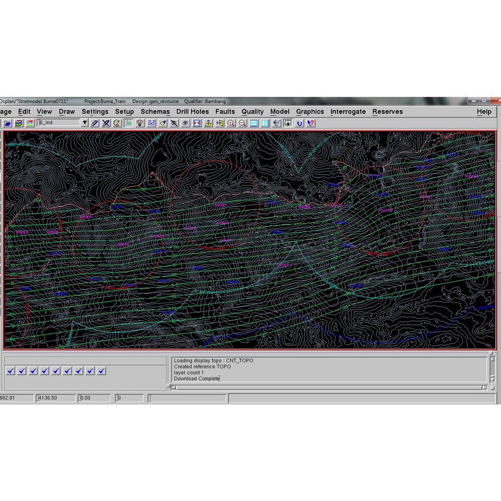
Task: Click the open folder icon in toolbar
Action: (x=8, y=123)
